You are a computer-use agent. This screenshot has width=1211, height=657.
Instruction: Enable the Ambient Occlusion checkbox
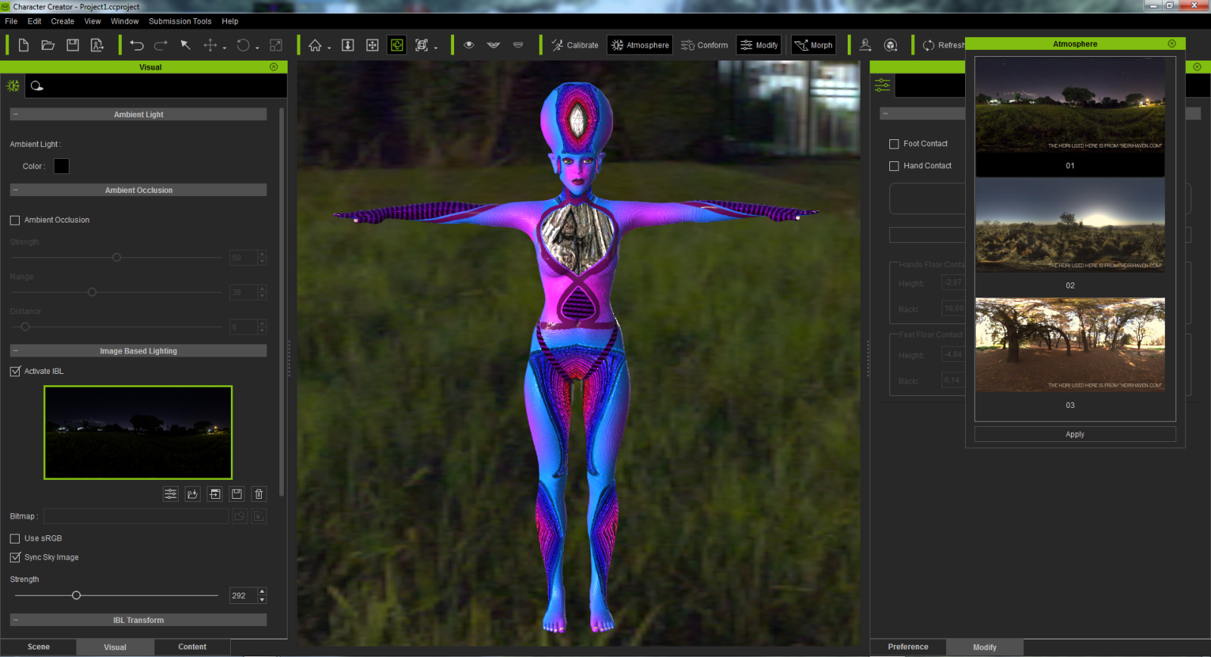[x=15, y=220]
